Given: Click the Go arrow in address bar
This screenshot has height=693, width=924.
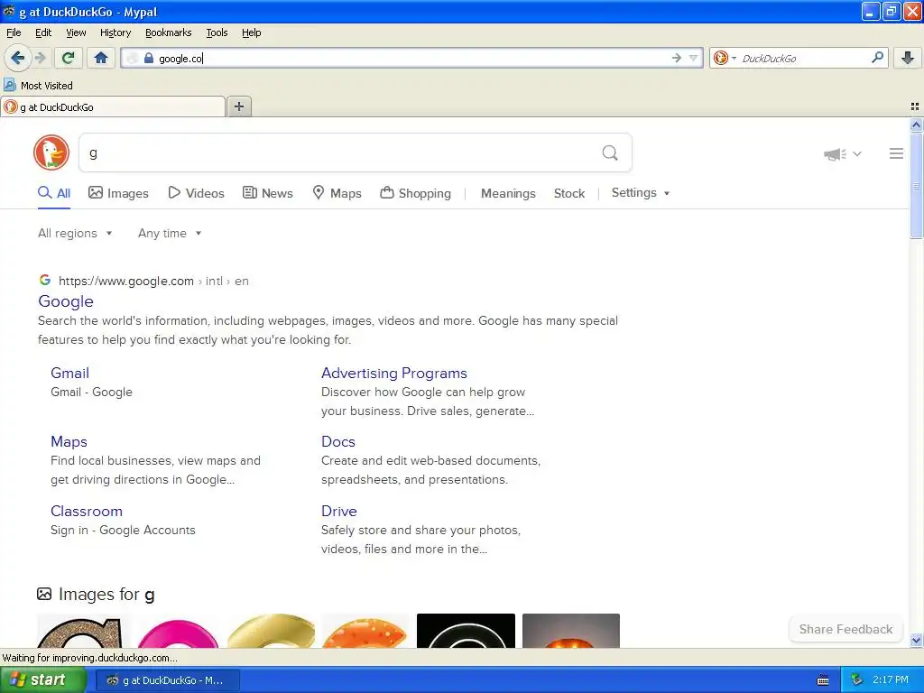Looking at the screenshot, I should point(676,58).
